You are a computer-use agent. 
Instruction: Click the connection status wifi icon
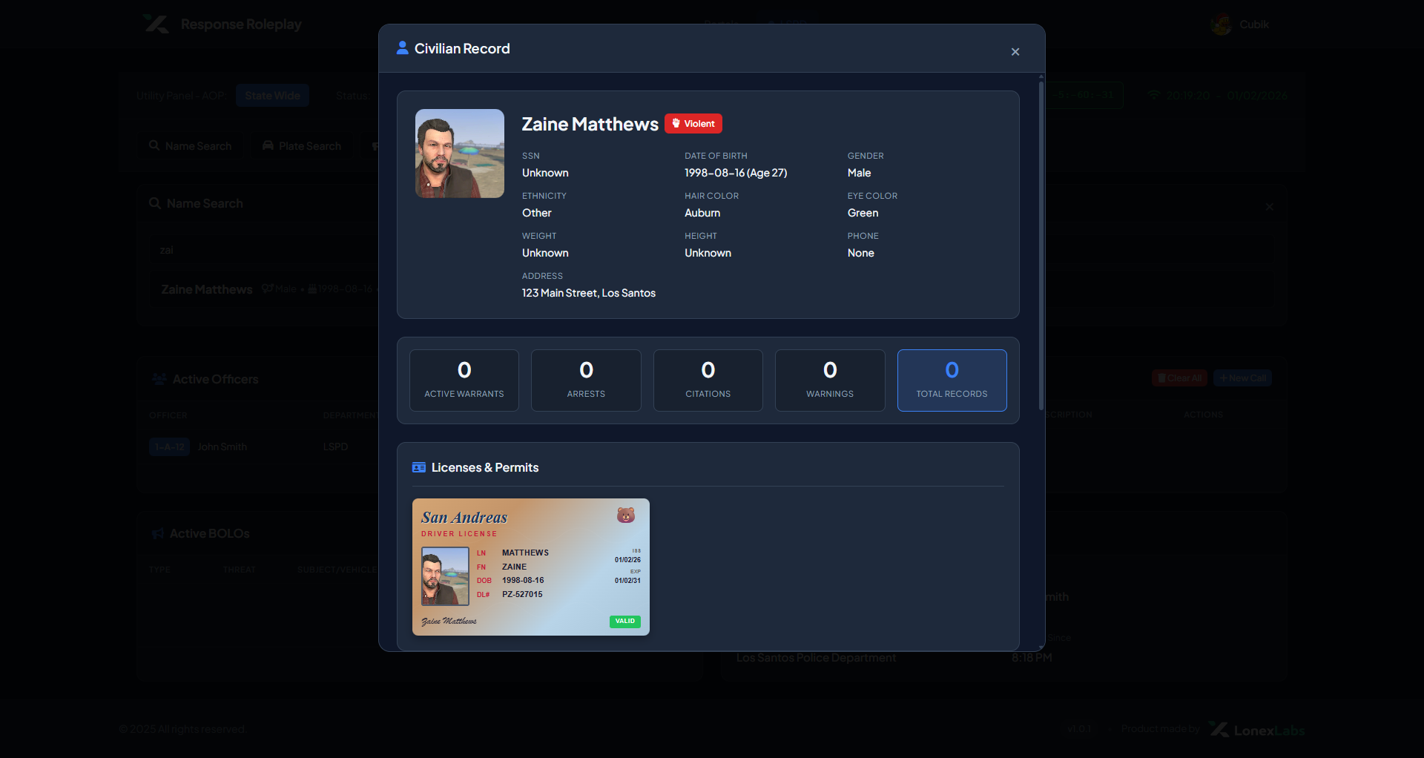[1153, 96]
